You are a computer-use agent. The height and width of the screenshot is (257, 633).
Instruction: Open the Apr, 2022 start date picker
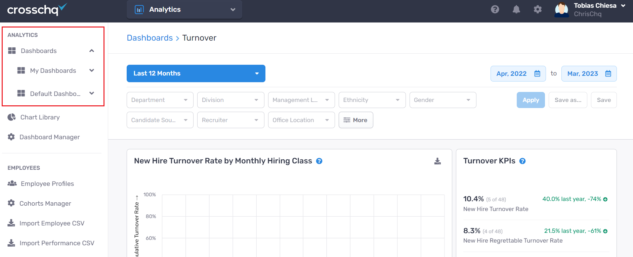[x=518, y=73]
